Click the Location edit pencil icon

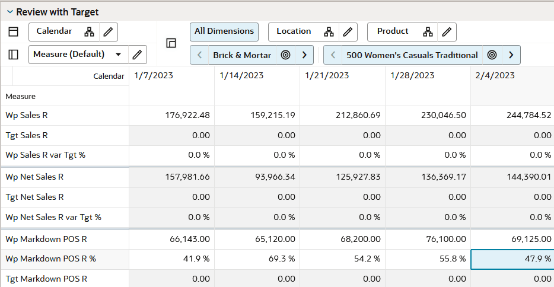tap(346, 32)
